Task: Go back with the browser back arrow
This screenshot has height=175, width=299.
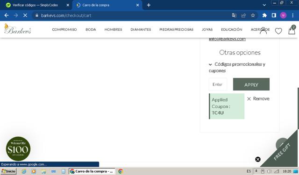Action: click(7, 15)
